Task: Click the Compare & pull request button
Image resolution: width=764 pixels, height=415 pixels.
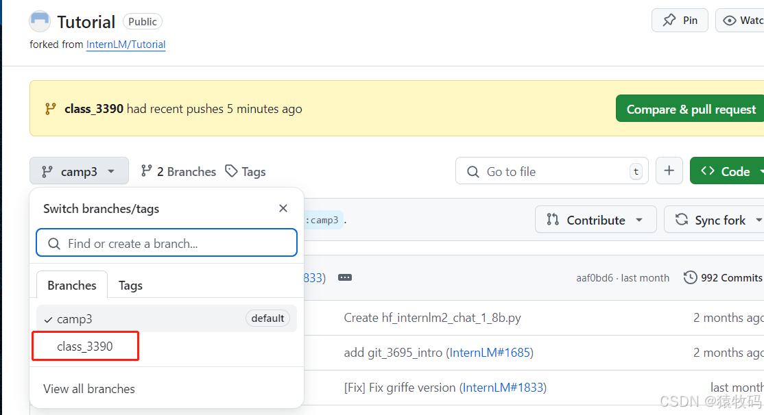Action: pos(691,109)
